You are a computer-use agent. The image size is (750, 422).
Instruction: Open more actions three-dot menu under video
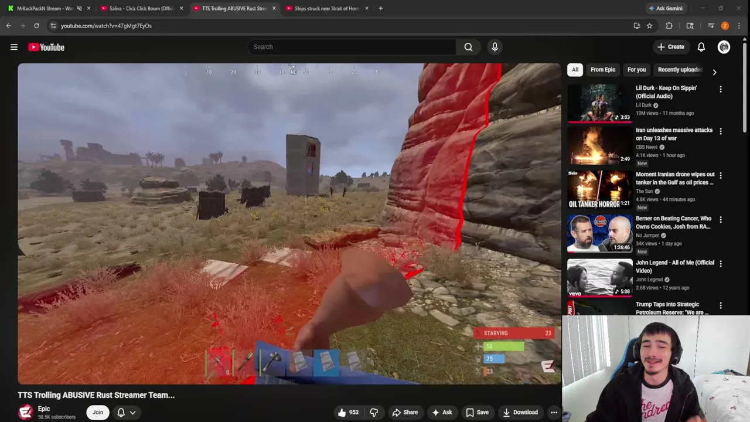click(x=554, y=413)
